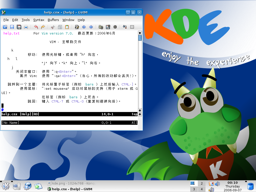Select help.cnx GVIM taskbar entry
This screenshot has width=256, height=192.
click(70, 189)
